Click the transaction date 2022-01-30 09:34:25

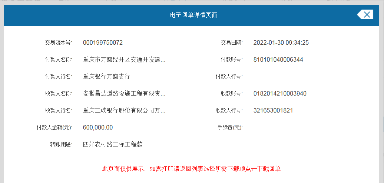coord(281,43)
